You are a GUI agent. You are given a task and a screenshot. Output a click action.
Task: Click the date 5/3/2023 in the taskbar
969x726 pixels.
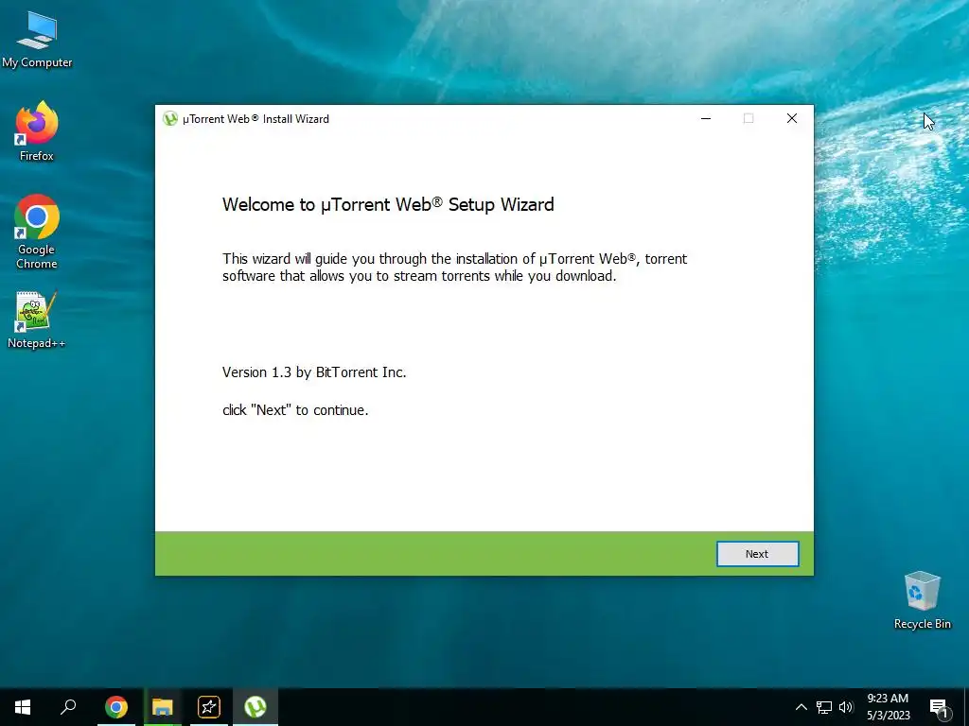pyautogui.click(x=888, y=716)
